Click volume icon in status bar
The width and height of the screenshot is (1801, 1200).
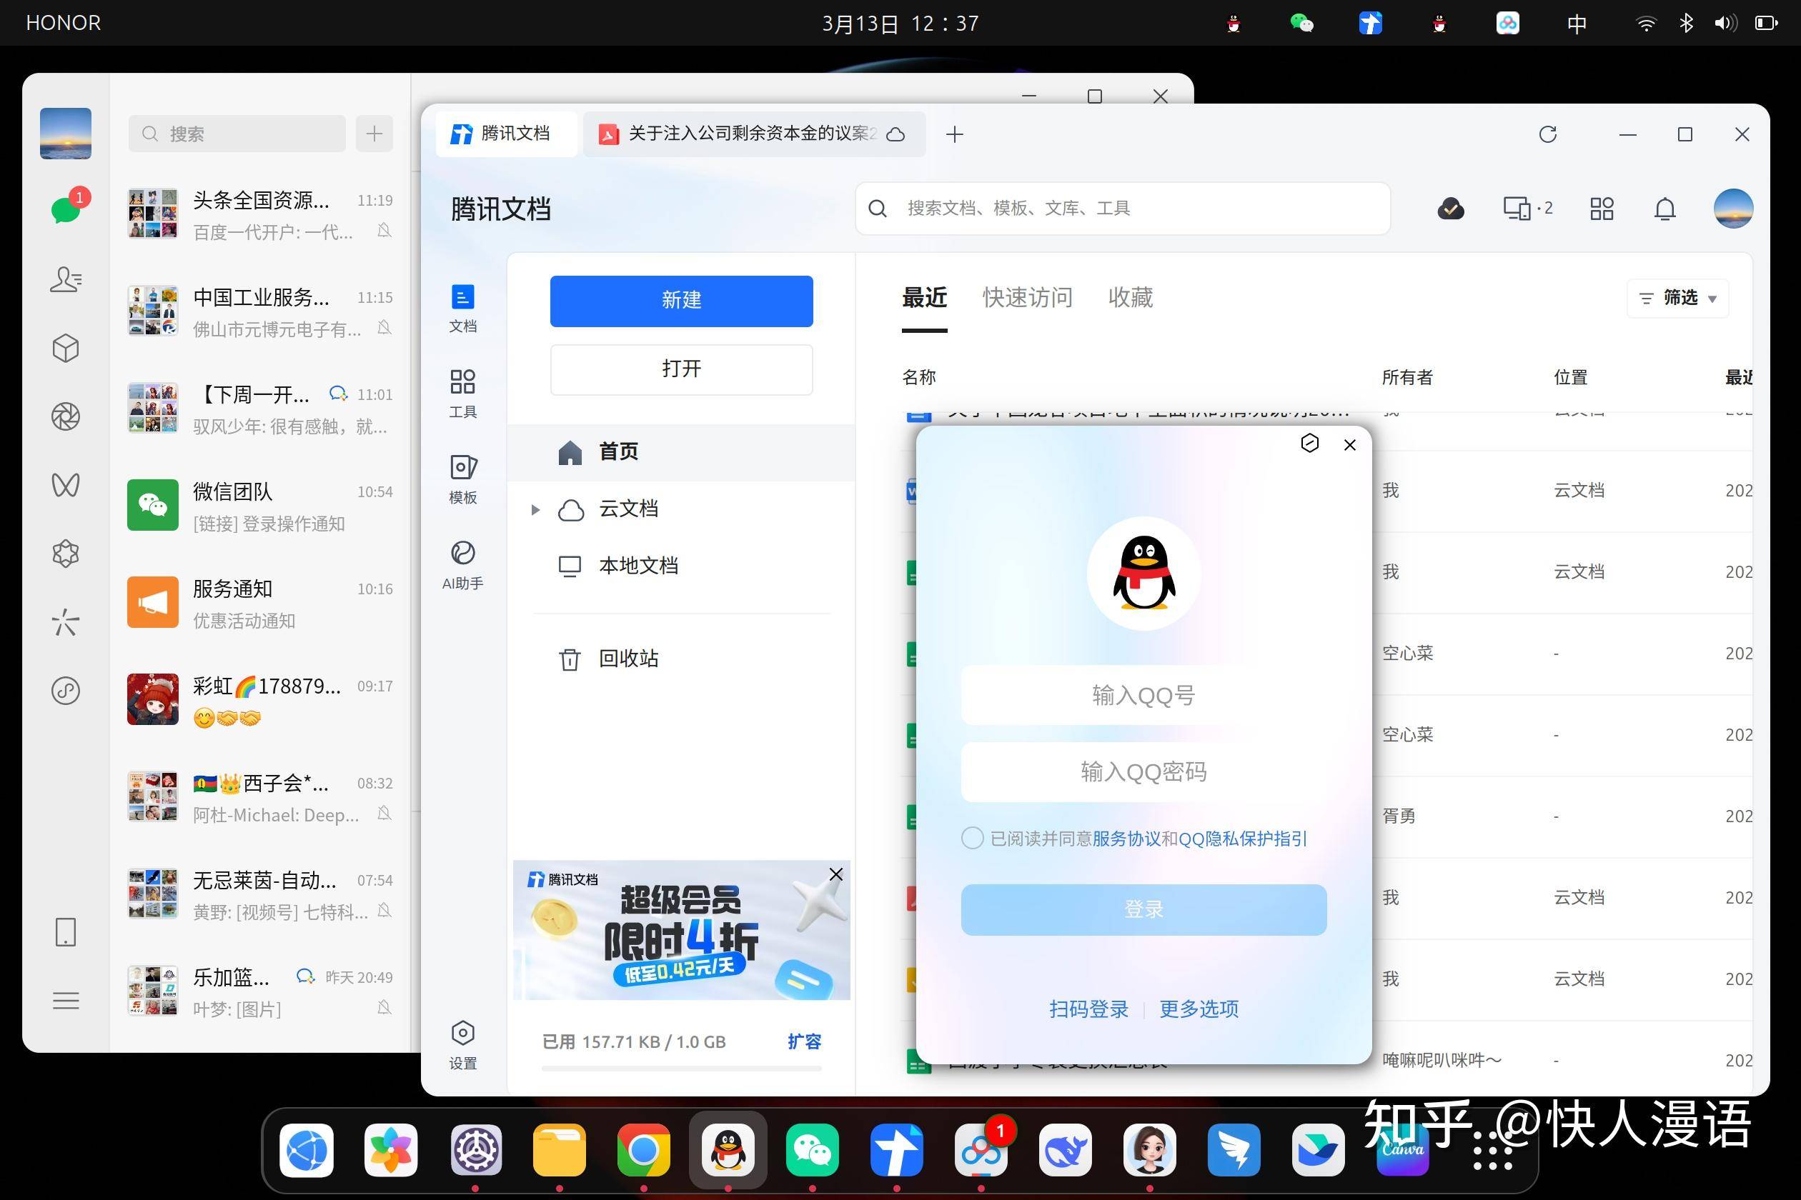[x=1725, y=23]
